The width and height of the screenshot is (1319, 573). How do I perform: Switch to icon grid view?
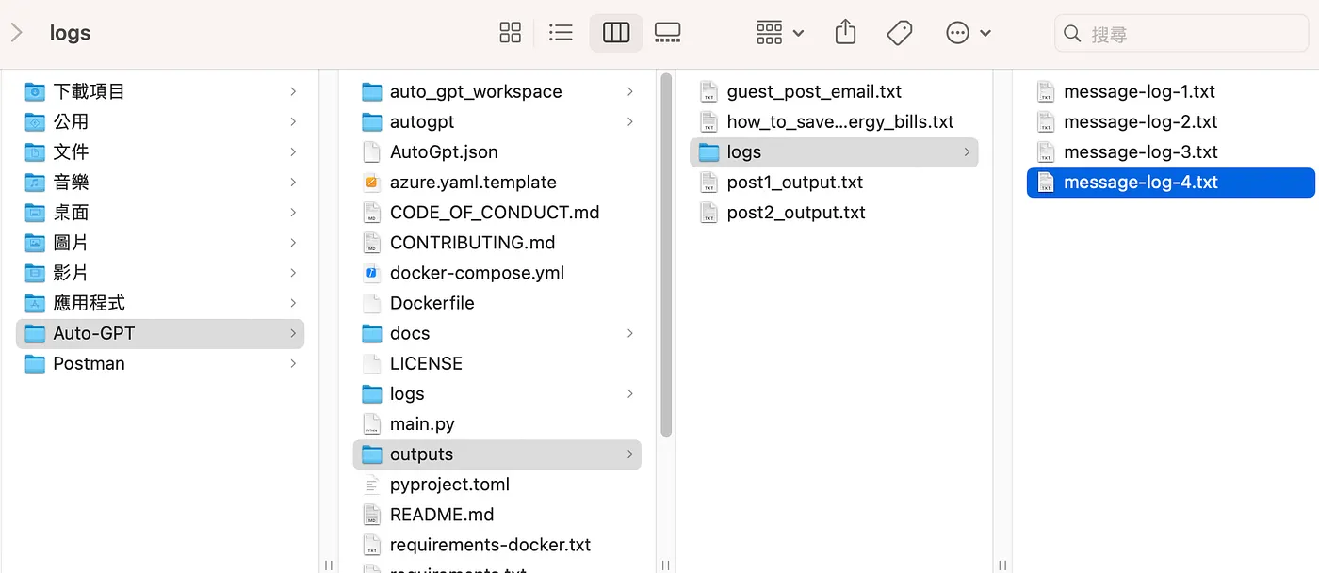pos(510,33)
